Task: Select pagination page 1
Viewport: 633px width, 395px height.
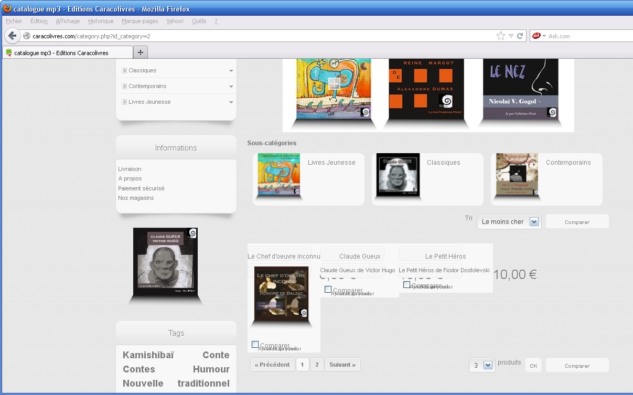Action: click(x=303, y=365)
